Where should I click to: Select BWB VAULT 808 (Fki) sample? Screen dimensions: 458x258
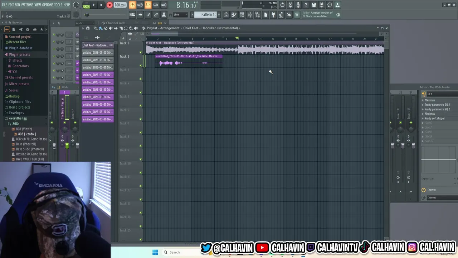point(30,159)
